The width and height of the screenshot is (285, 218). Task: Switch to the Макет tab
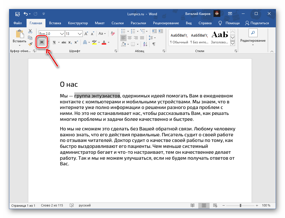[100, 23]
